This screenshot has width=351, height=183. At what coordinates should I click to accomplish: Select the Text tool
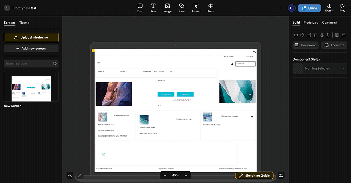[x=153, y=8]
